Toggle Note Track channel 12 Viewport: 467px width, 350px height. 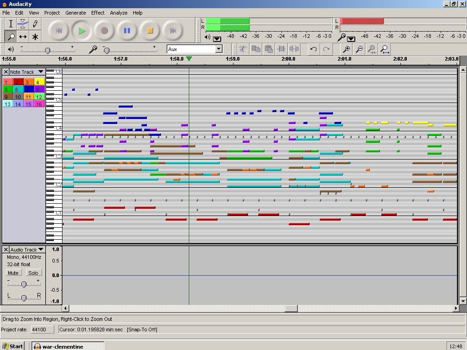point(39,97)
